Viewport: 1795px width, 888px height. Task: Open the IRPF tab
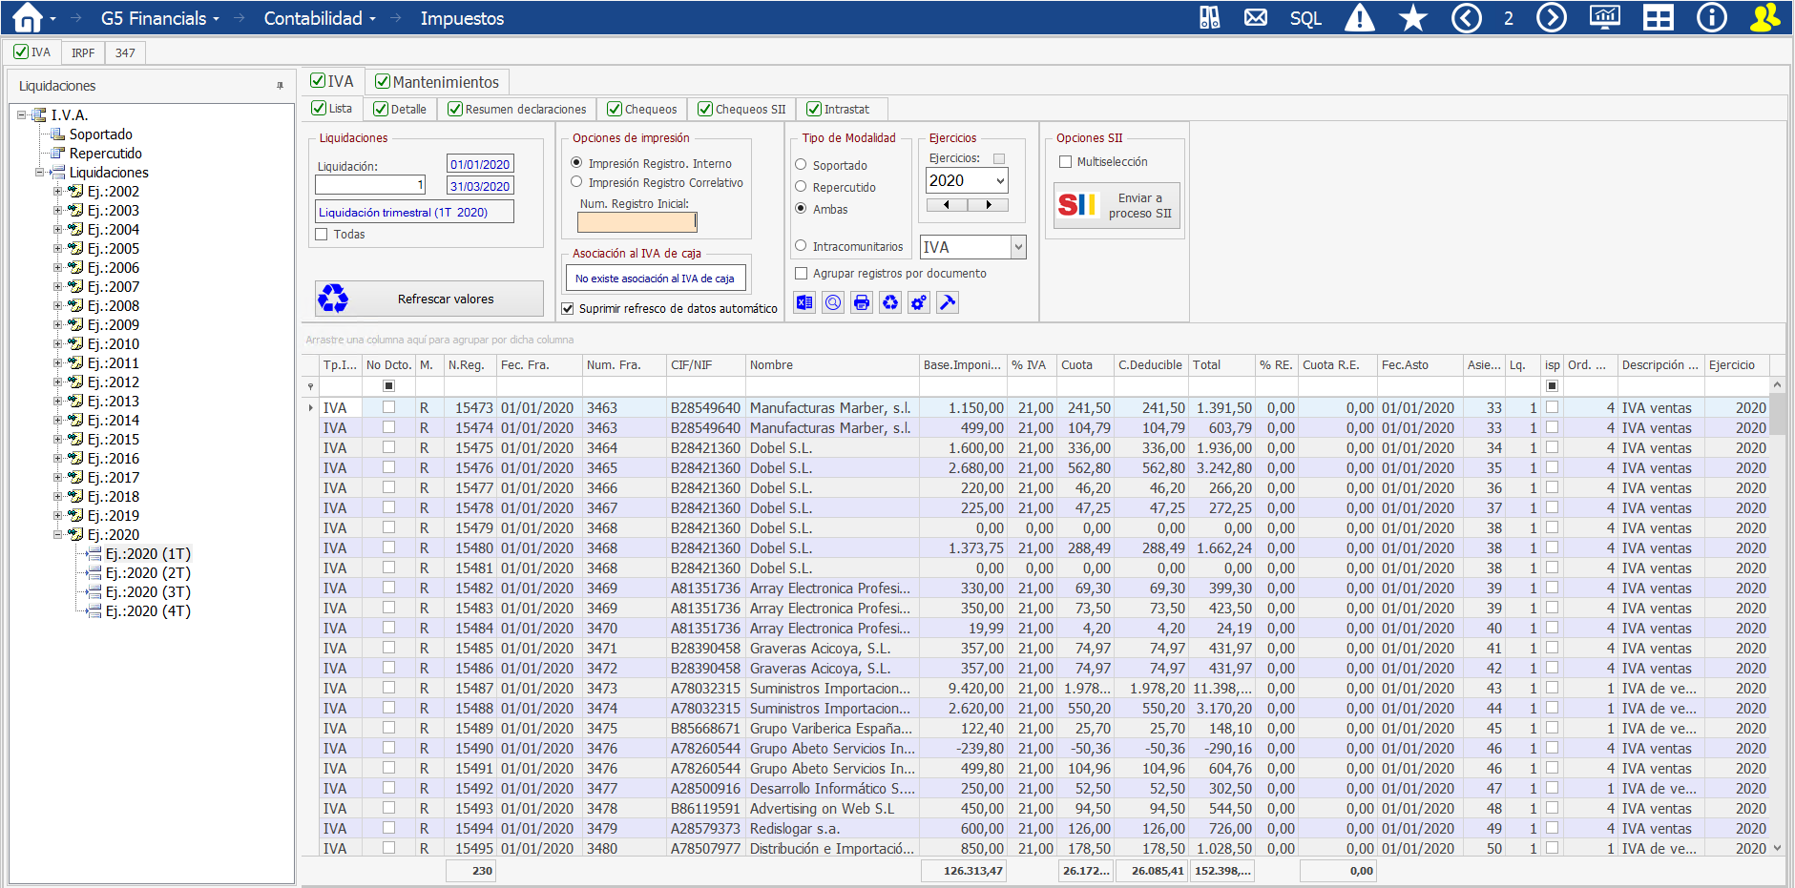(x=83, y=53)
